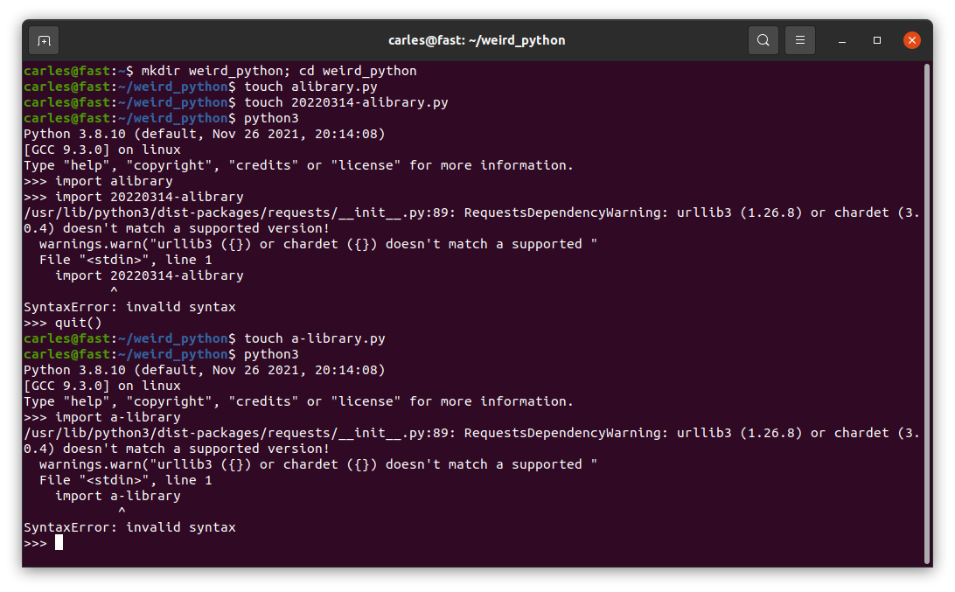Click the terminal's vertical scrollbar

pos(927,314)
